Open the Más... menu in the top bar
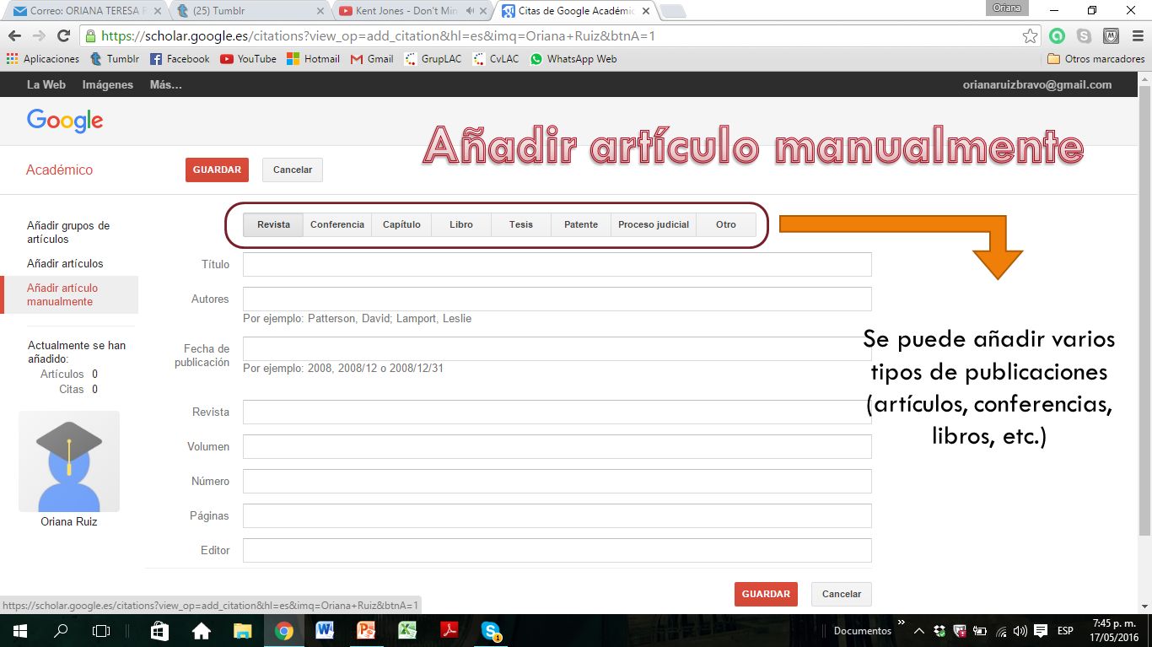The image size is (1152, 647). pyautogui.click(x=165, y=84)
